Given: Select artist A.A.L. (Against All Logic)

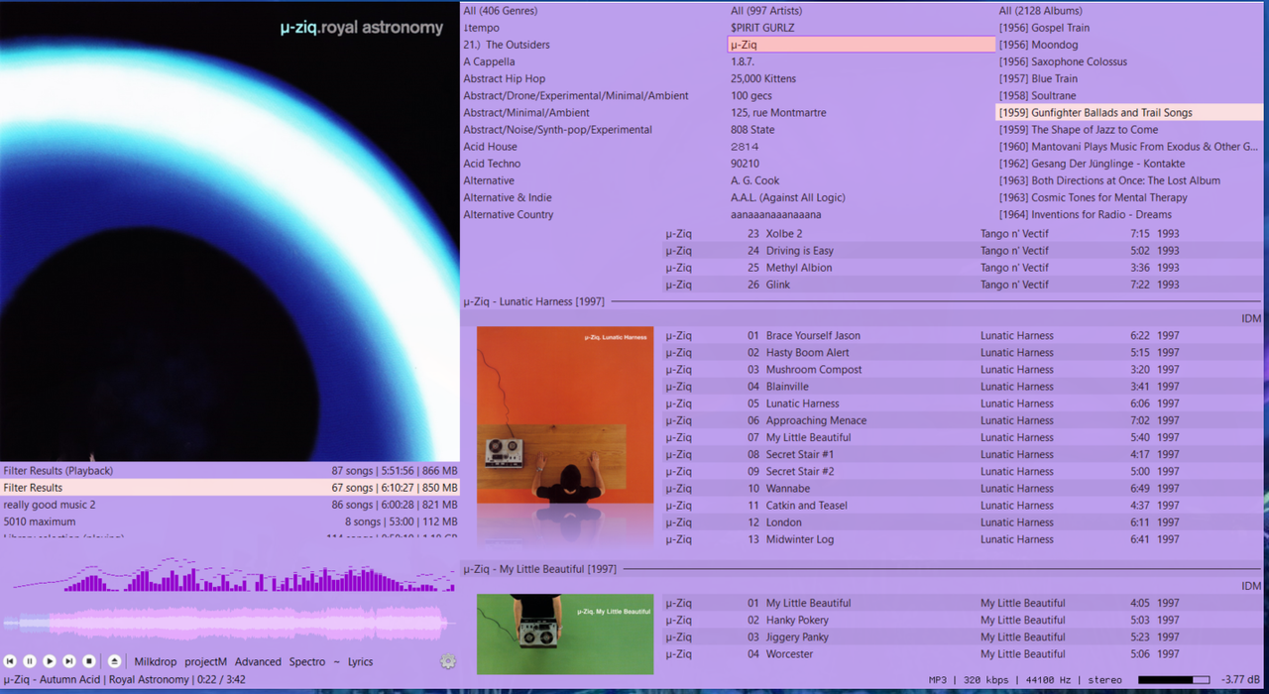Looking at the screenshot, I should [862, 197].
